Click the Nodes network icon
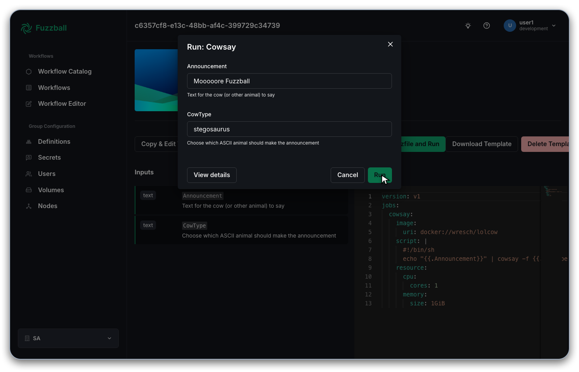This screenshot has height=372, width=579. (x=29, y=206)
